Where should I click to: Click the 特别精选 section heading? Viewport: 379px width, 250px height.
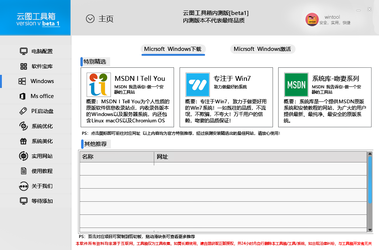pos(95,62)
